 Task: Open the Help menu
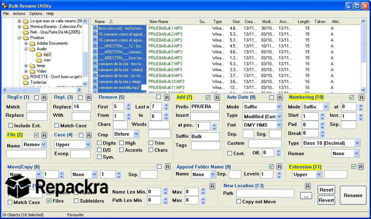pos(50,14)
